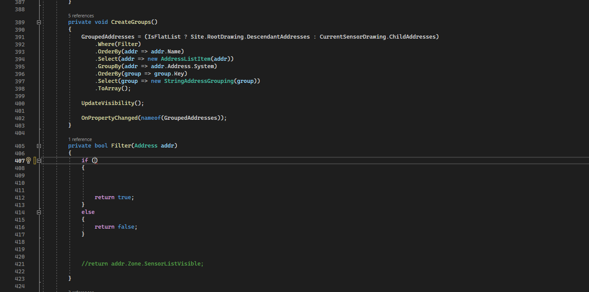This screenshot has width=589, height=292.
Task: Click line number 400 in the margin
Action: pyautogui.click(x=20, y=103)
